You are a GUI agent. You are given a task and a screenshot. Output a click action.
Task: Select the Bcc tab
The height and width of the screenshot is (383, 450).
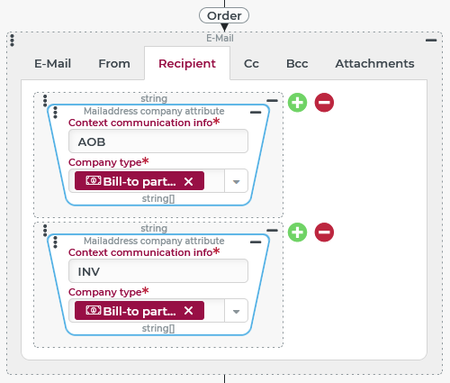pos(297,64)
